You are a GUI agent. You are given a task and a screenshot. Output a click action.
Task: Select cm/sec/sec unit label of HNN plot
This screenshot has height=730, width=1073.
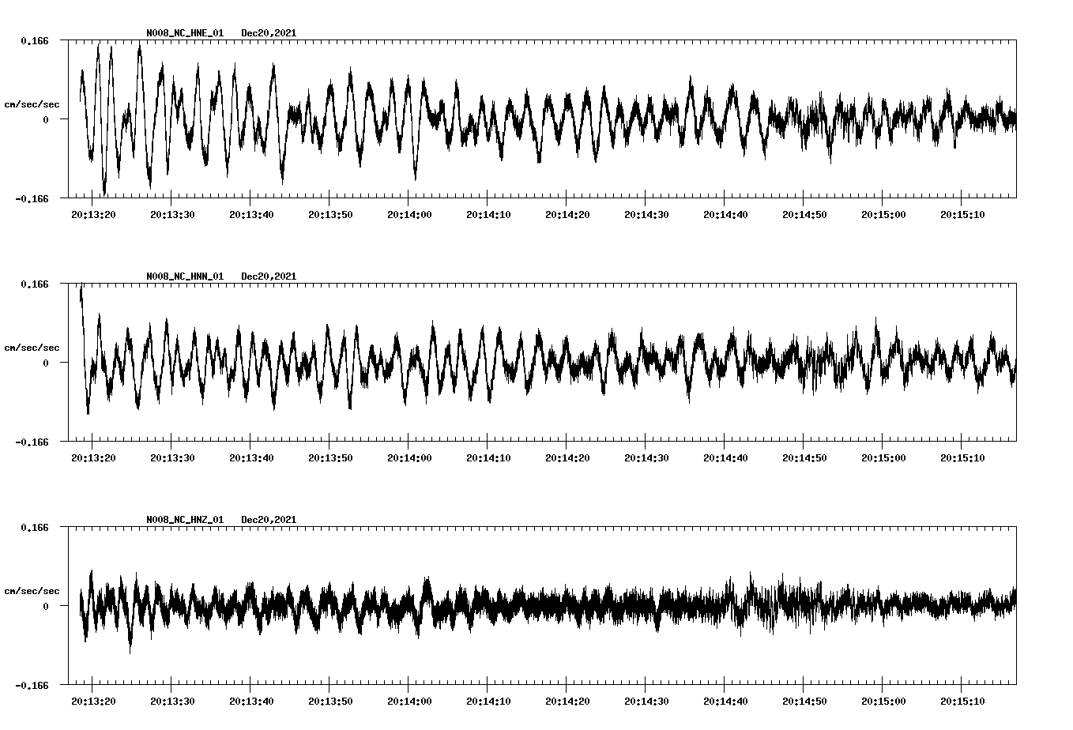tap(32, 348)
